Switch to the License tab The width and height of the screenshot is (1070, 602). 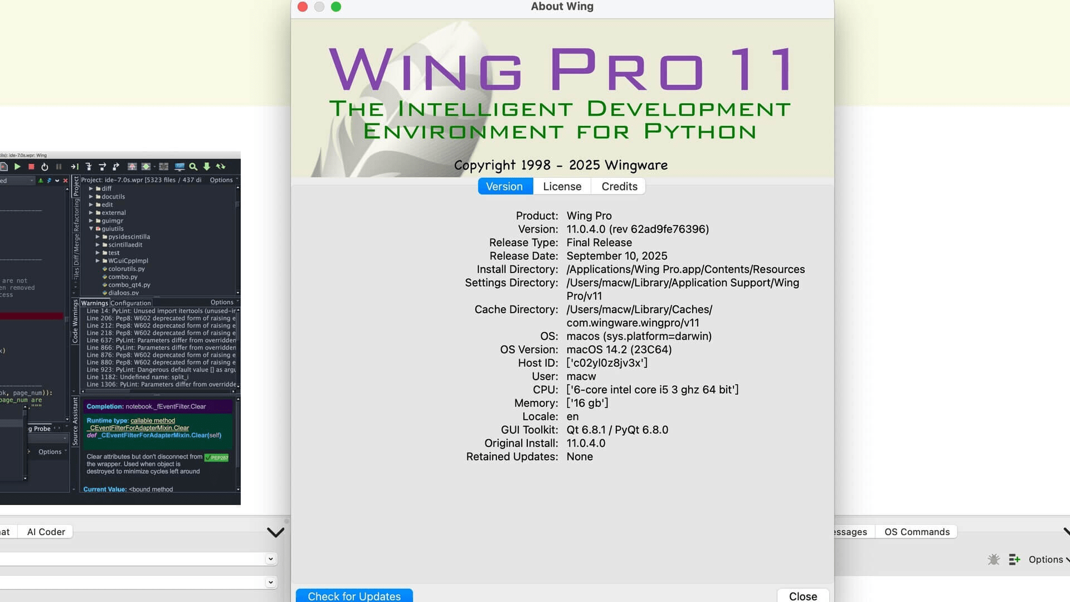[562, 186]
